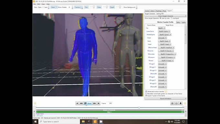Open the View menu
The height and width of the screenshot is (124, 220).
tap(43, 4)
